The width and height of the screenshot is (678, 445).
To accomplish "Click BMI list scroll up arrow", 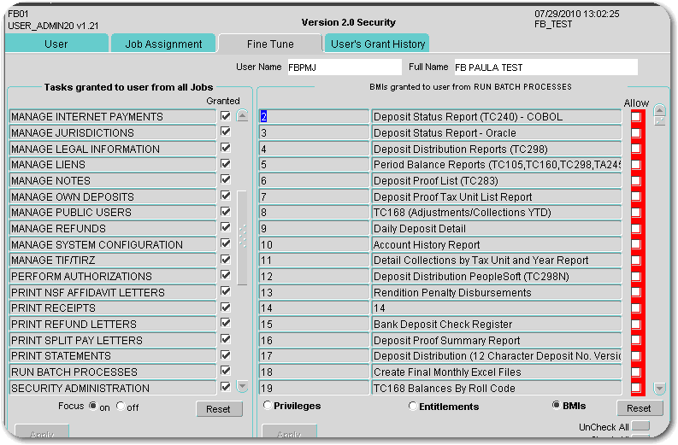I will (x=659, y=110).
